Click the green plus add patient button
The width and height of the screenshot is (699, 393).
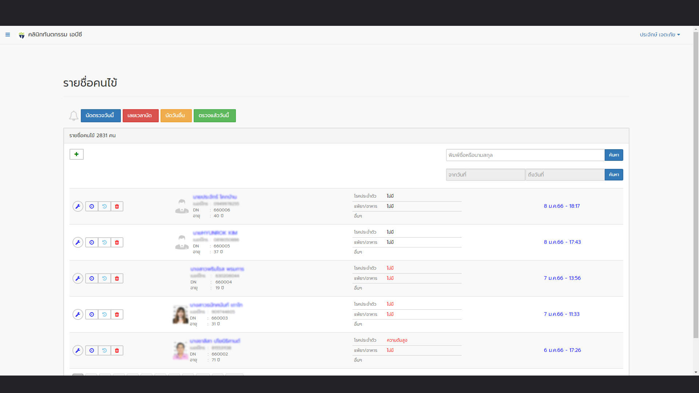click(x=76, y=154)
